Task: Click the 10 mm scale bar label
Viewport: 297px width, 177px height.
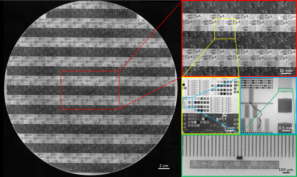Action: (x=286, y=71)
